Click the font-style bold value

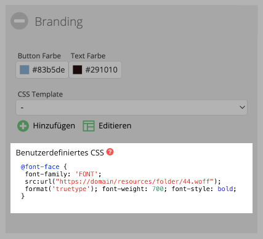coord(225,189)
